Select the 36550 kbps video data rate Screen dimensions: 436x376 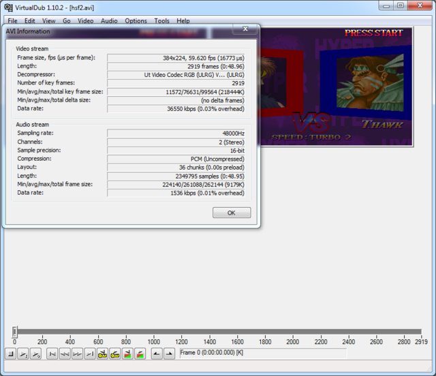pos(176,108)
